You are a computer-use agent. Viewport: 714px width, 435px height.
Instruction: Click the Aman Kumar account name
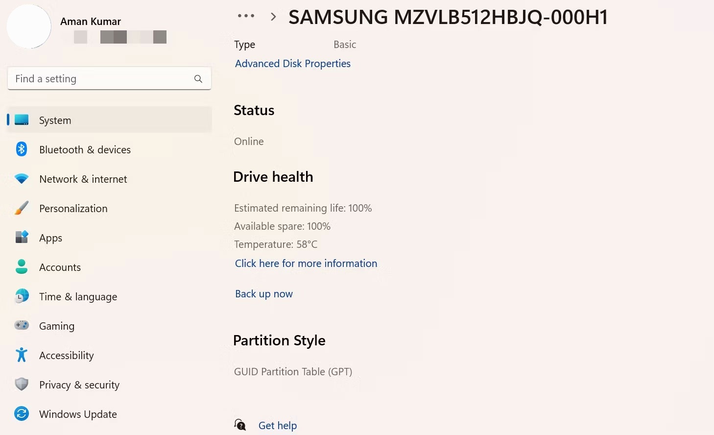pos(91,22)
